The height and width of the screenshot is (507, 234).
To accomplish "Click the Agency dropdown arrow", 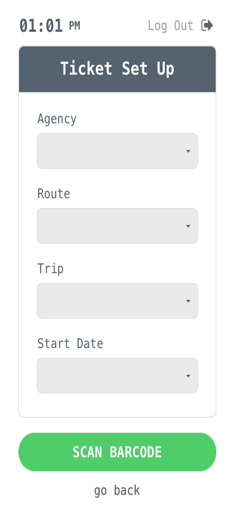I will (188, 151).
